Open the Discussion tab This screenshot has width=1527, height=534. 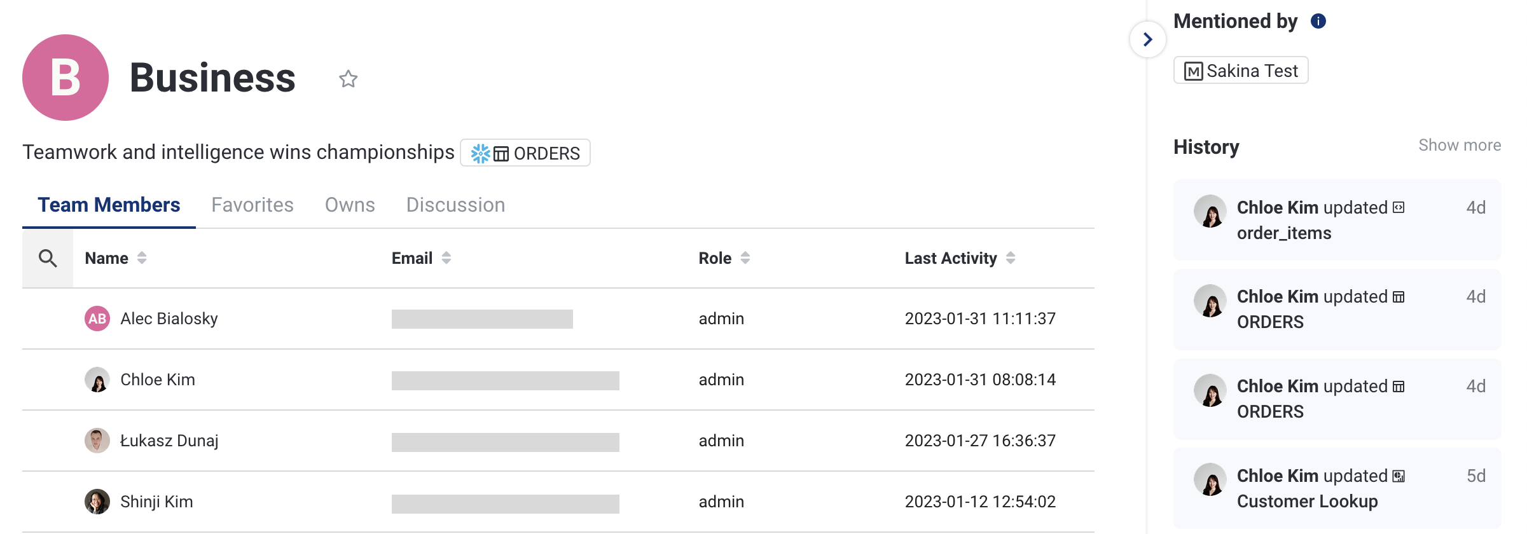click(x=455, y=205)
